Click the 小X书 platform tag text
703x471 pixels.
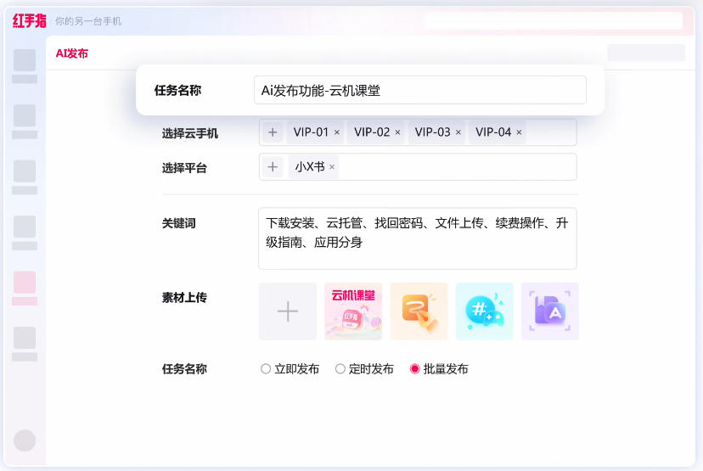tap(310, 167)
